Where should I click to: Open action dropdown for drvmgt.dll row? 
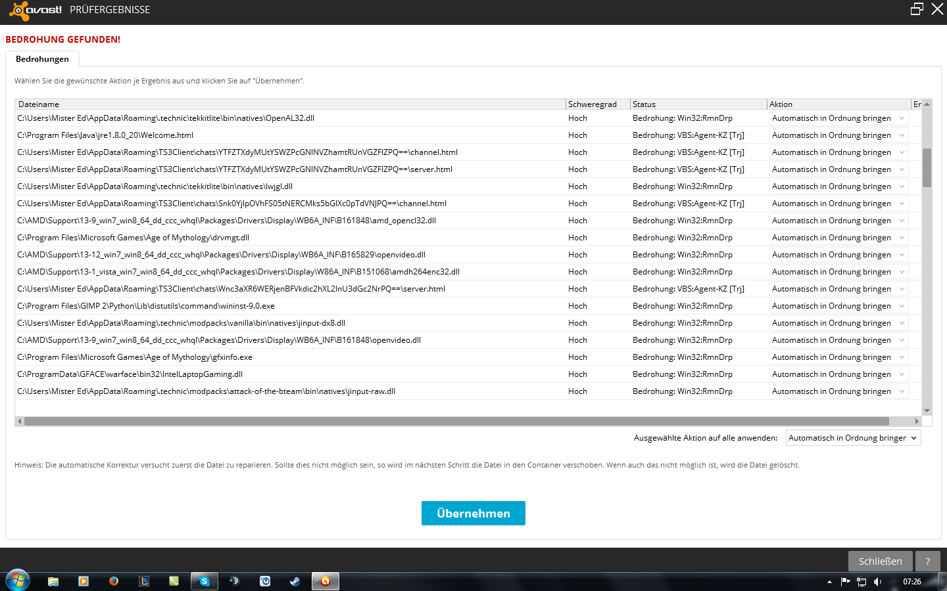pyautogui.click(x=838, y=238)
